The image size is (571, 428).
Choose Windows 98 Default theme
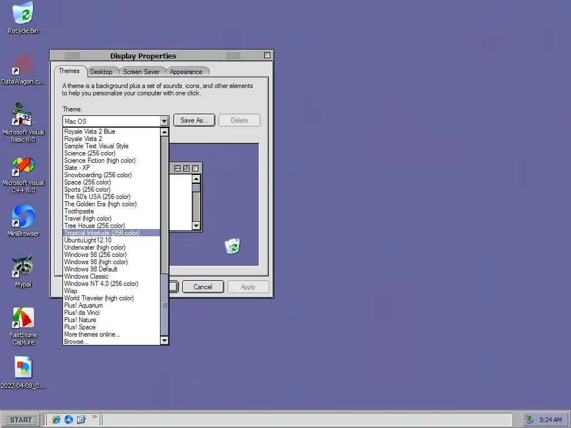(x=112, y=269)
